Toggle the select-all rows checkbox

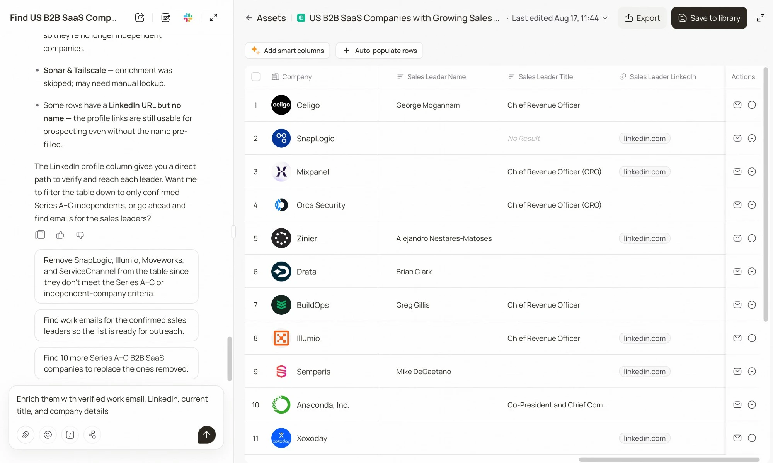pyautogui.click(x=256, y=77)
